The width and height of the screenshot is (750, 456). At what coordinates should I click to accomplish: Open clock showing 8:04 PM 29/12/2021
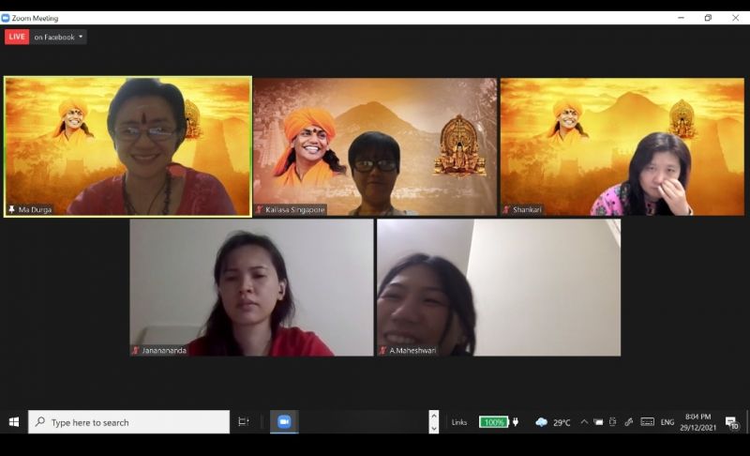pos(697,422)
